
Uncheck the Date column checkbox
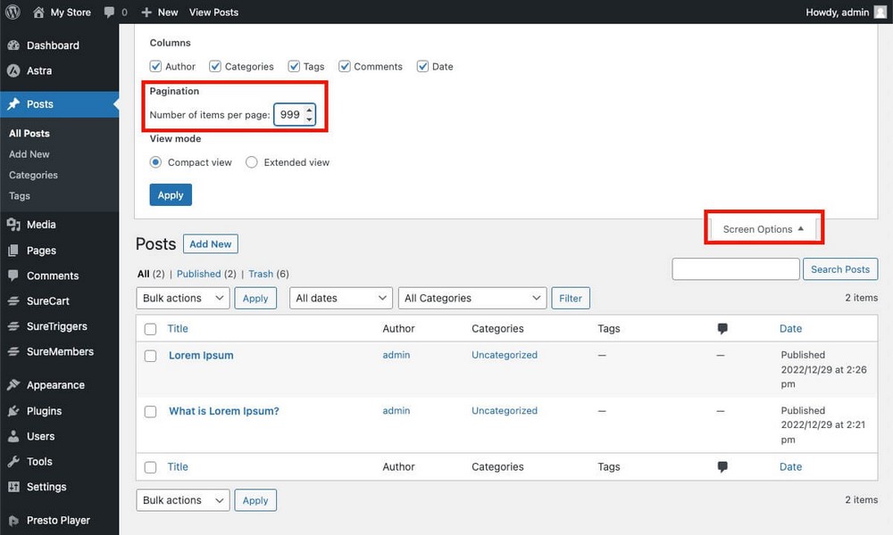click(422, 66)
